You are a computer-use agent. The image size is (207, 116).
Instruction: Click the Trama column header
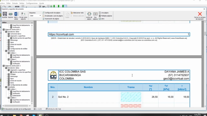coord(131,87)
